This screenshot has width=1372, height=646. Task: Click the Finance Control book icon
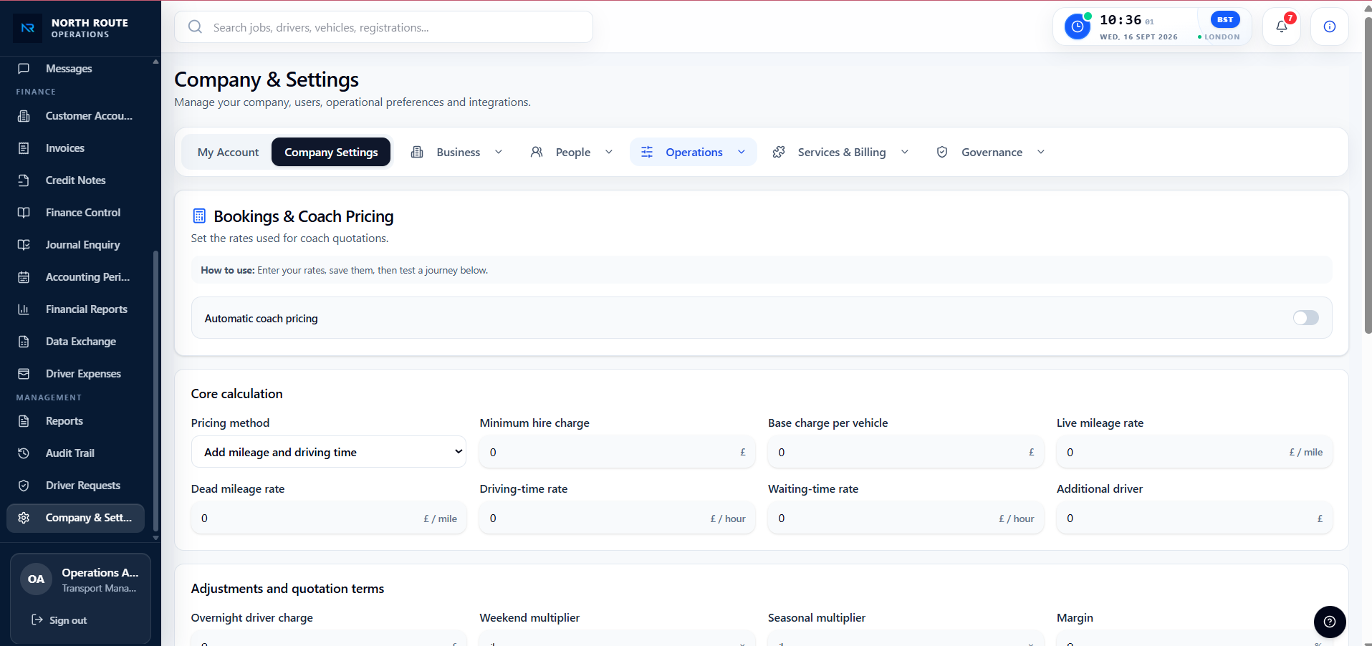(24, 213)
